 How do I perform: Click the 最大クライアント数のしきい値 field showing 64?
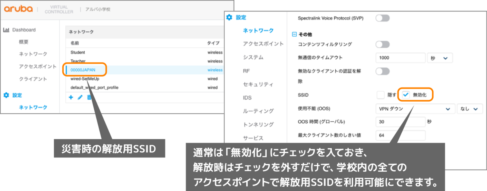401,135
